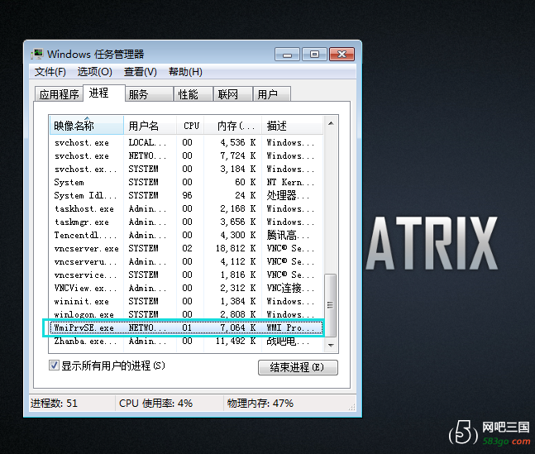Close the Task Manager window
Image resolution: width=535 pixels, height=454 pixels.
342,55
